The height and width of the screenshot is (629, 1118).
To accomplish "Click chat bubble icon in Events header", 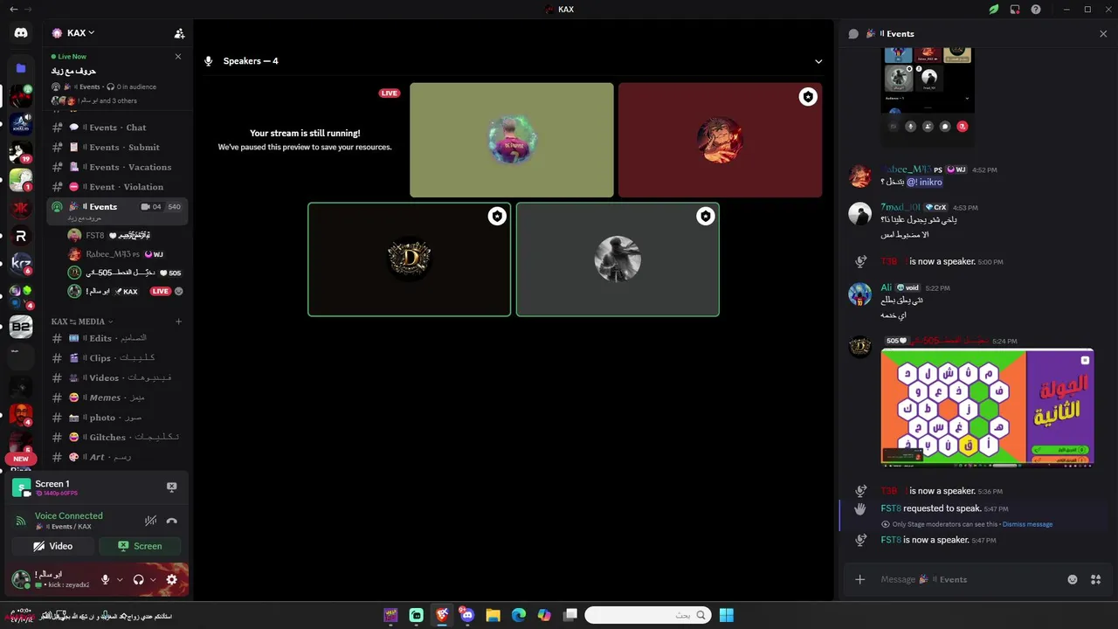I will 853,33.
